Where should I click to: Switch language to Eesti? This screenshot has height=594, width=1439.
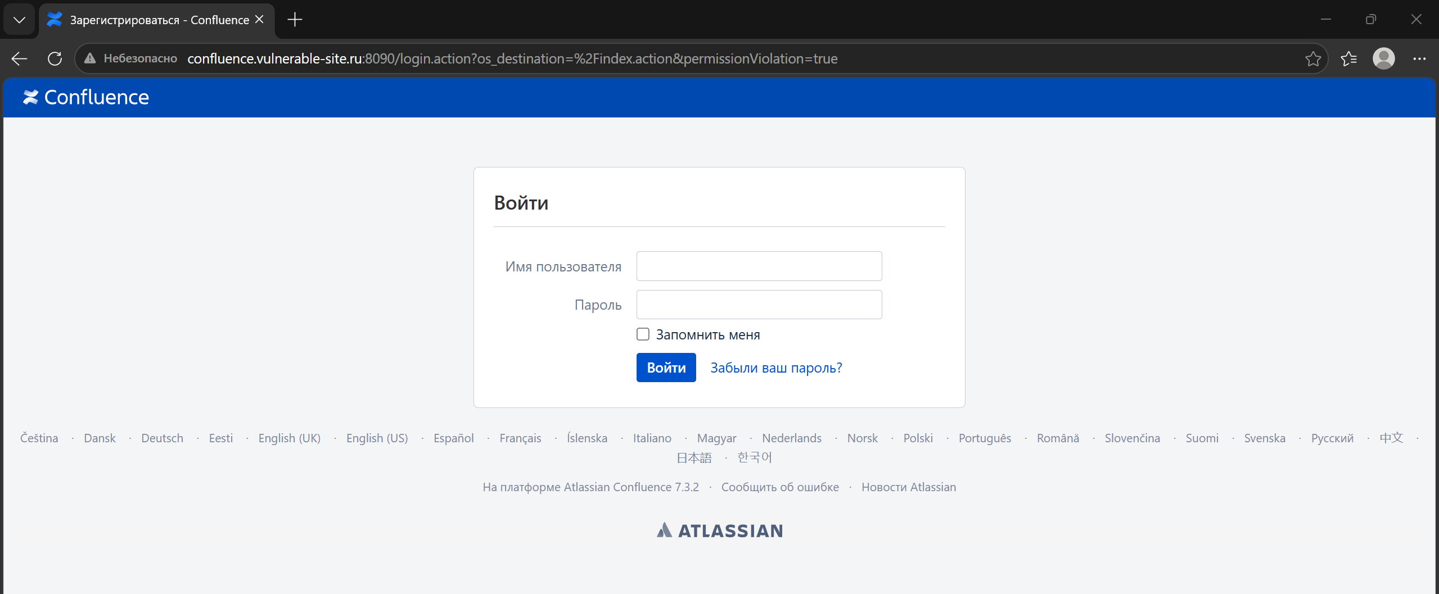[221, 438]
